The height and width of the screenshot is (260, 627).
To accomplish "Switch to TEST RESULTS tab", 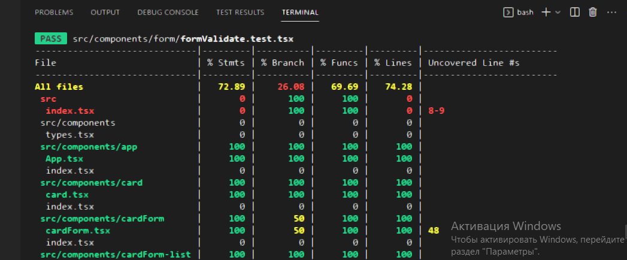I will [x=240, y=13].
